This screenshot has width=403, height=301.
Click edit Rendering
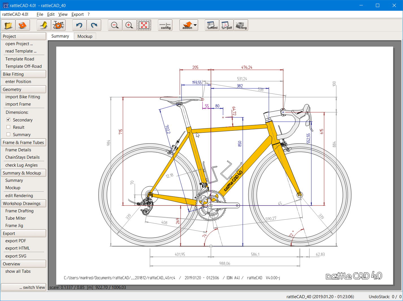coord(19,196)
